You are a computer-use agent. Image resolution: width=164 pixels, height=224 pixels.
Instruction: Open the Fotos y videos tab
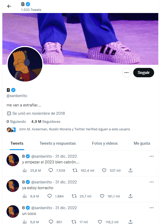point(105,143)
